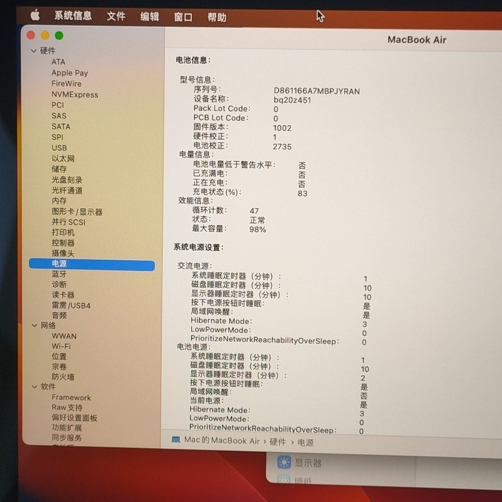The image size is (502, 502).
Task: Select 以太网 in the sidebar
Action: (x=63, y=158)
